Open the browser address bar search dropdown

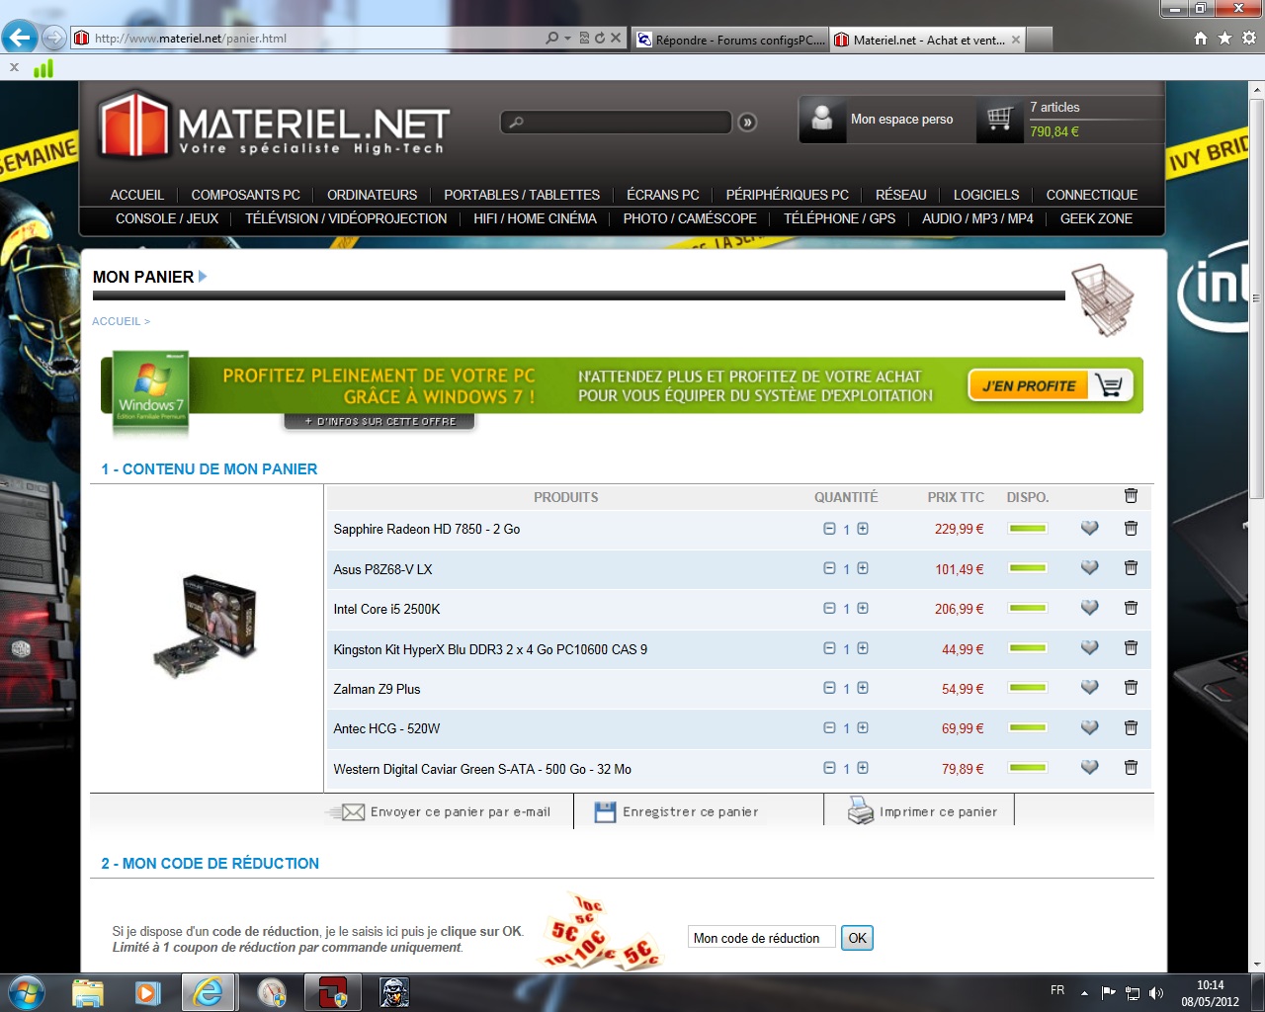point(567,39)
